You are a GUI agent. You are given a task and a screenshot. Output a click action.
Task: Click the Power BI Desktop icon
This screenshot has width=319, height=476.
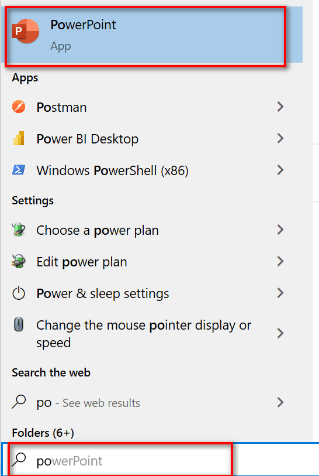19,138
